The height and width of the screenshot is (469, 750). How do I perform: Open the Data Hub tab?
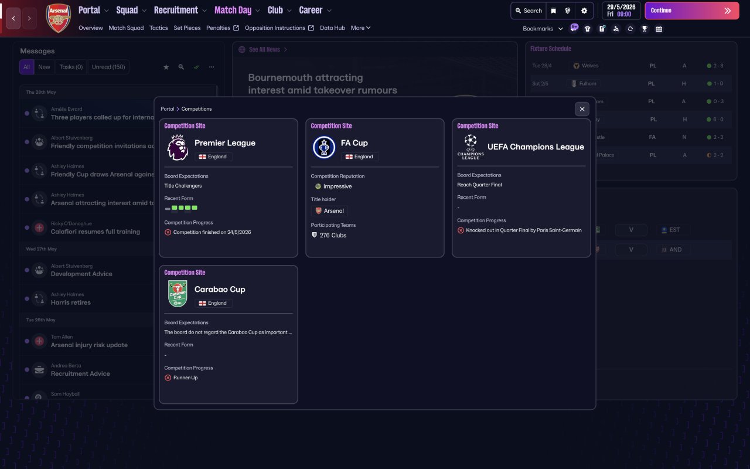click(x=332, y=28)
